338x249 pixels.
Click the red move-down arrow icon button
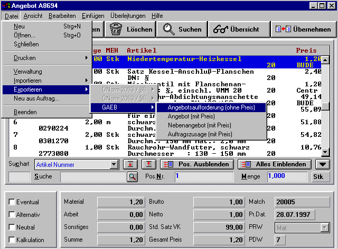130,164
